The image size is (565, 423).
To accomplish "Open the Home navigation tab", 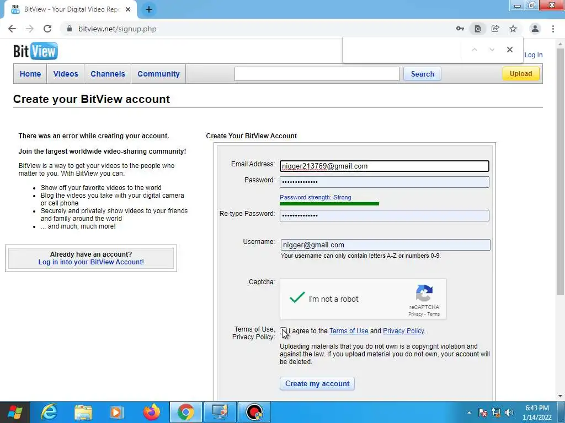I will click(30, 74).
